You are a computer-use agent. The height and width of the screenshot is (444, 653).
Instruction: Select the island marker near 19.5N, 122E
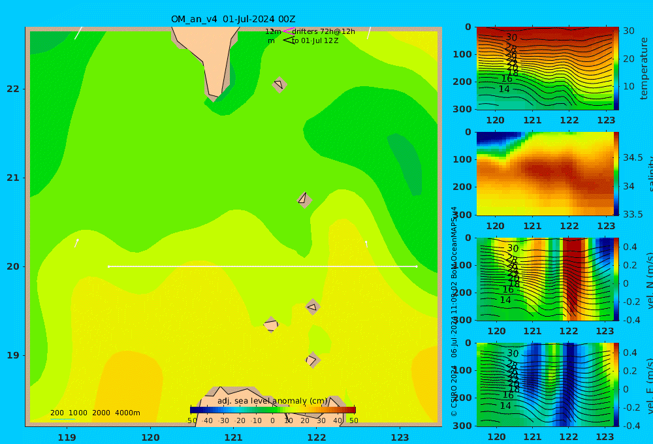[313, 307]
